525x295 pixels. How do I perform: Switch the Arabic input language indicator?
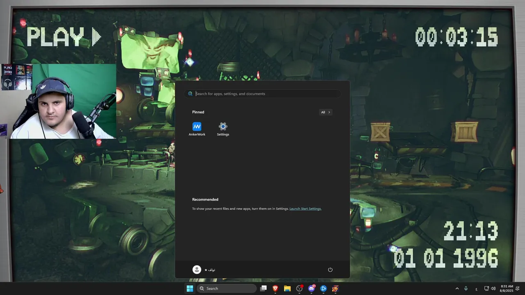(x=476, y=289)
